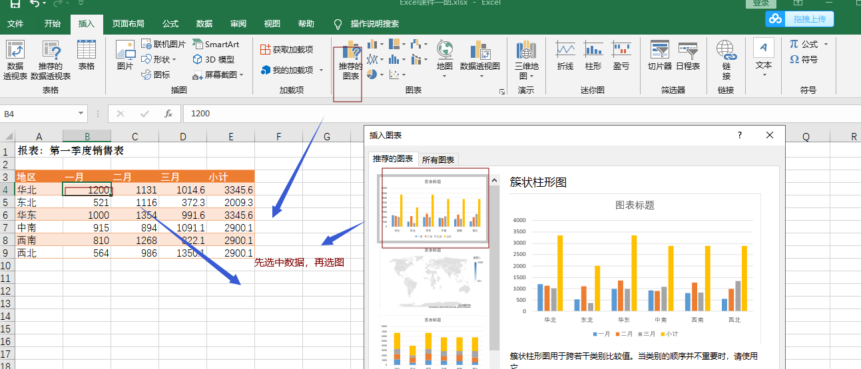This screenshot has height=369, width=861.
Task: Select the title cell 报表：第一季度销售表
Action: 70,151
